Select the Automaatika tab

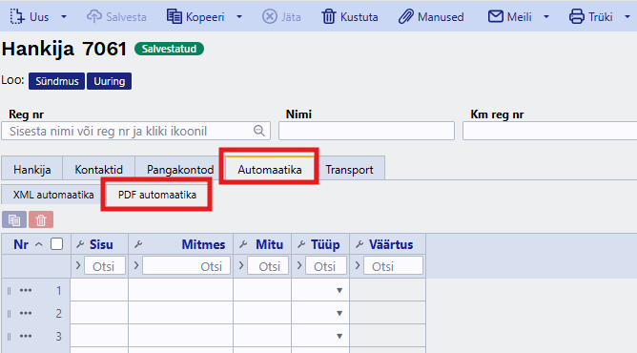pos(270,169)
